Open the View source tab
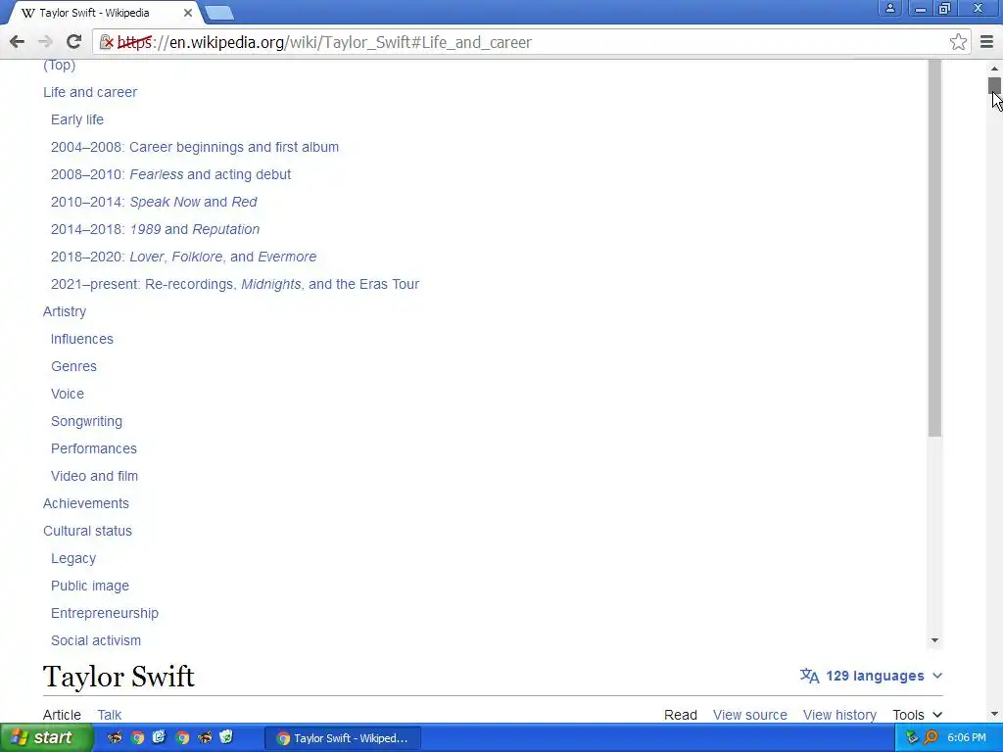 (x=749, y=715)
